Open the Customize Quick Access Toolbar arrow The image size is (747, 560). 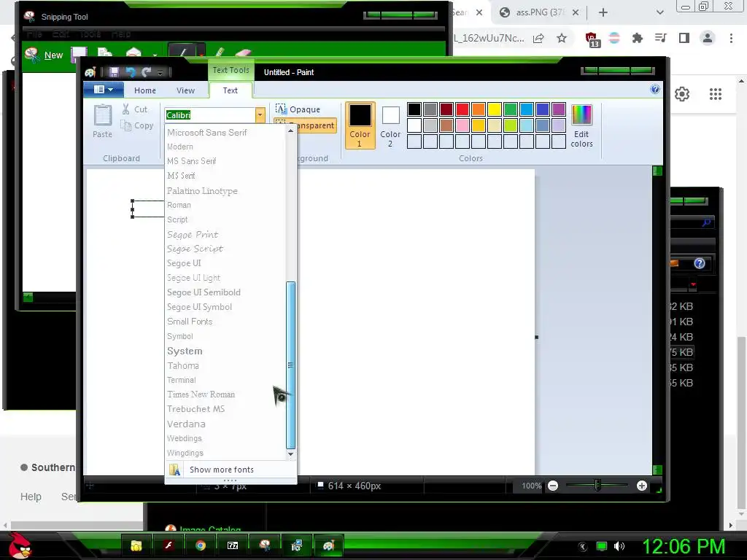point(160,72)
